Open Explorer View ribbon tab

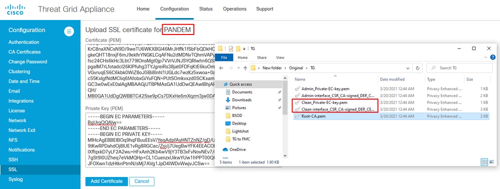pos(280,57)
